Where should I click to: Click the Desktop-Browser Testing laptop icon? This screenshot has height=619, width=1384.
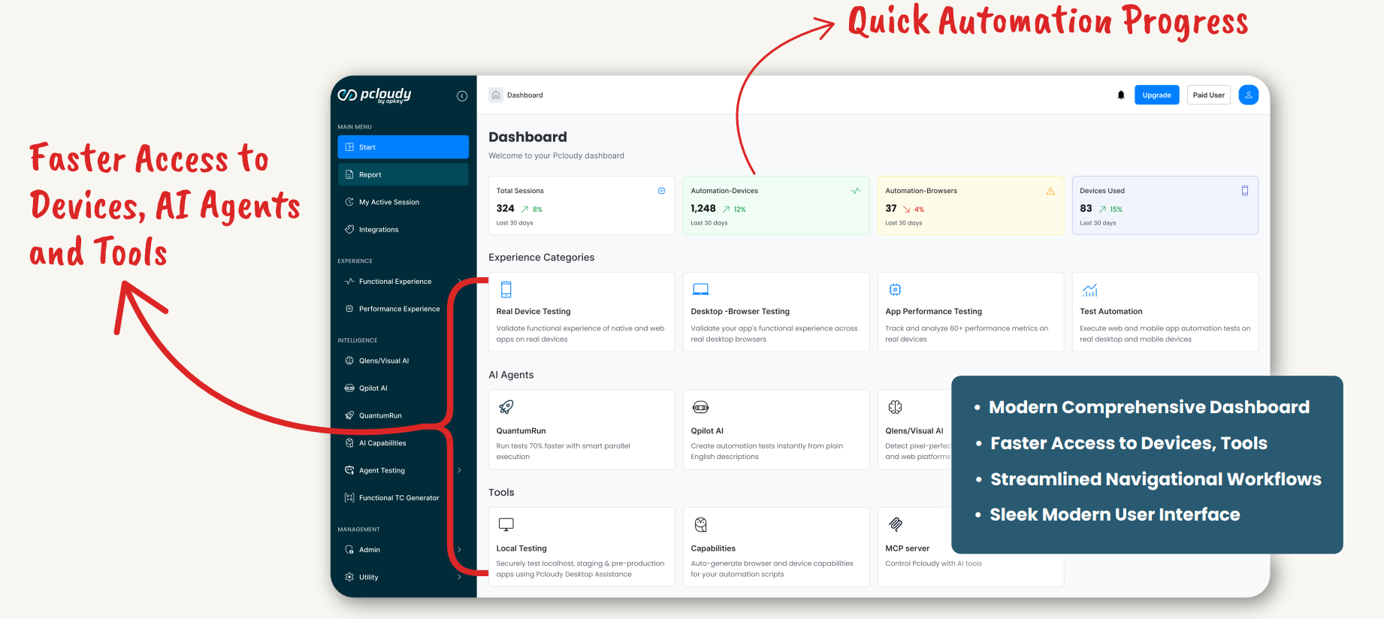click(700, 289)
